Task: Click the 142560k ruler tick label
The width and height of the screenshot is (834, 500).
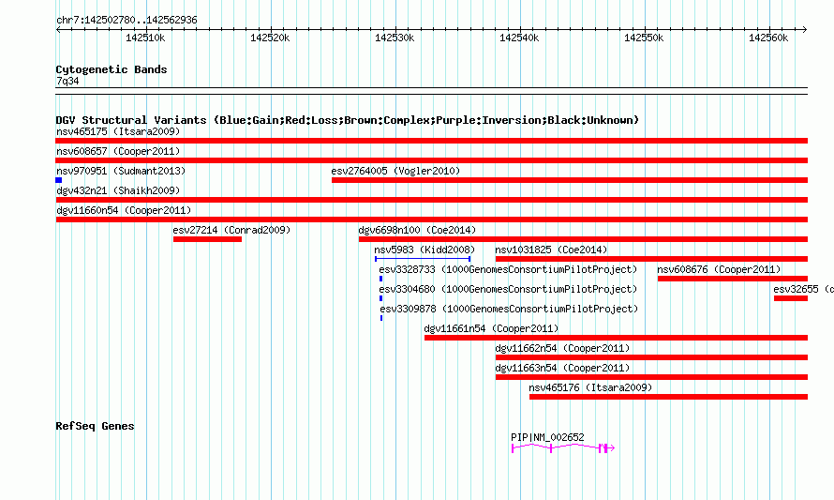Action: click(x=768, y=38)
